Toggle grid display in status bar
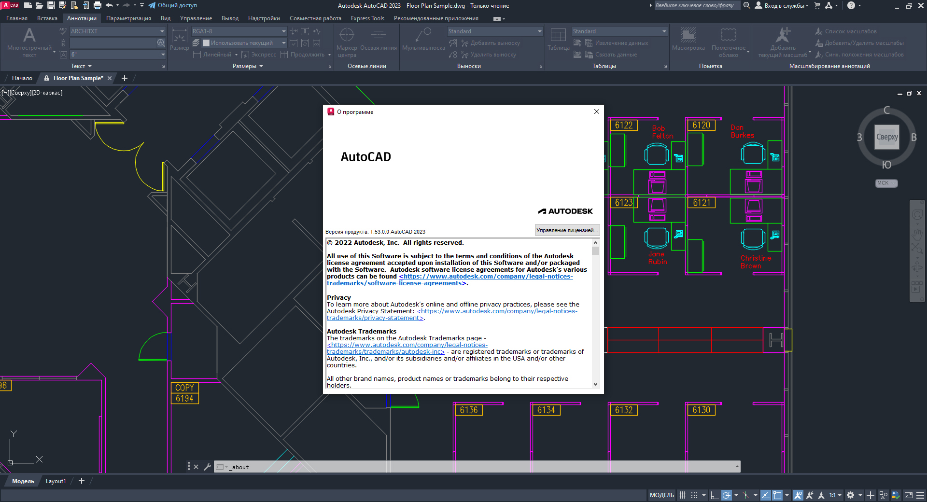This screenshot has width=927, height=502. click(x=682, y=495)
